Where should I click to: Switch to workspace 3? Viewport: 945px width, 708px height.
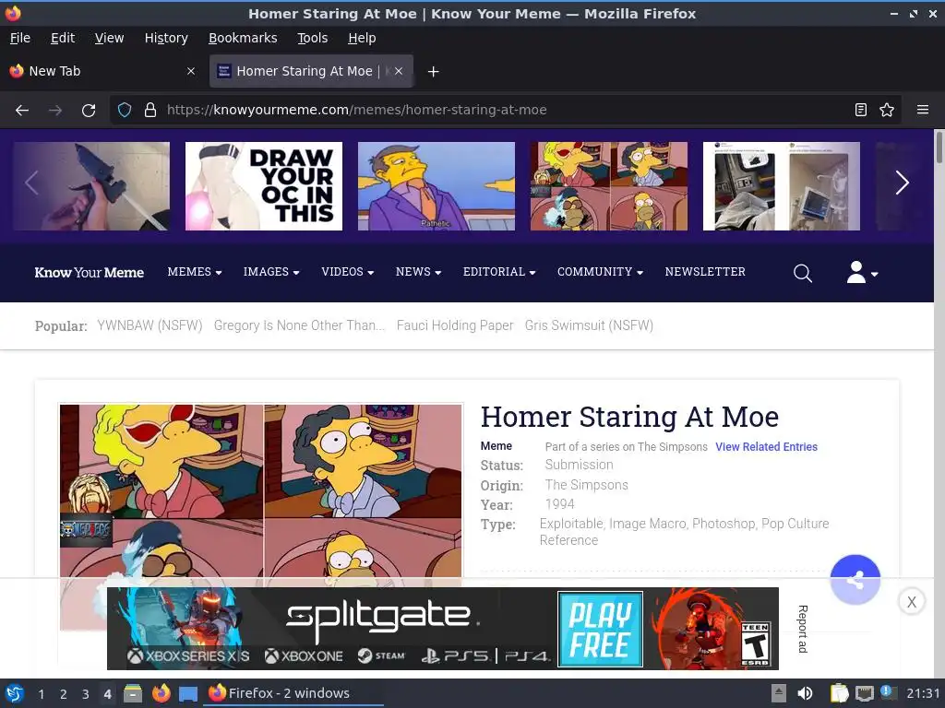[86, 694]
